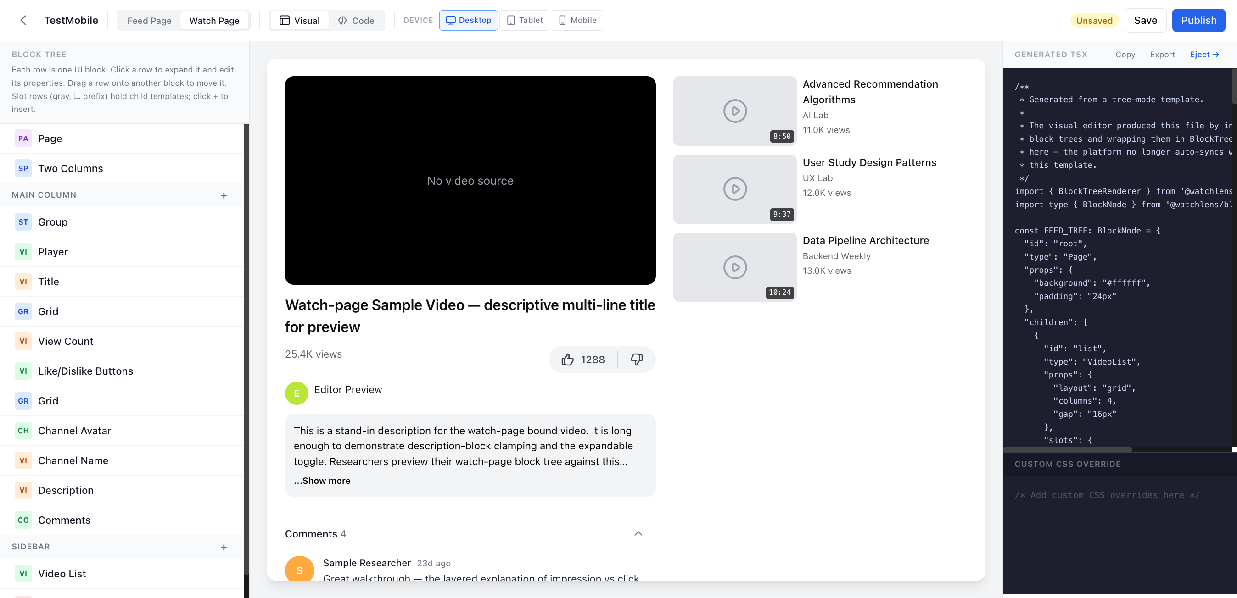Open the Watch Page tab
Screen dimensions: 1237x598
(x=215, y=21)
